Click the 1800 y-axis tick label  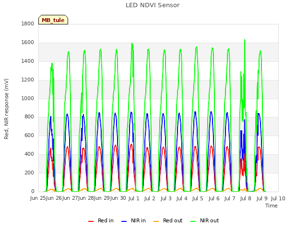coord(28,23)
